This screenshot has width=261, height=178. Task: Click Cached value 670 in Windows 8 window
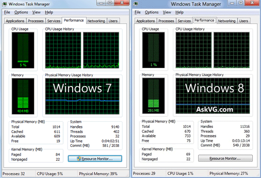(187, 131)
